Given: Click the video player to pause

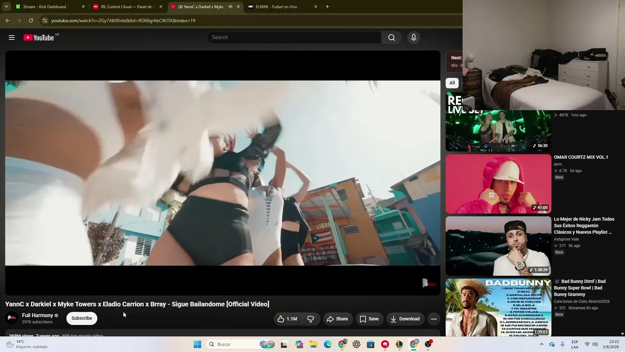Looking at the screenshot, I should point(223,173).
